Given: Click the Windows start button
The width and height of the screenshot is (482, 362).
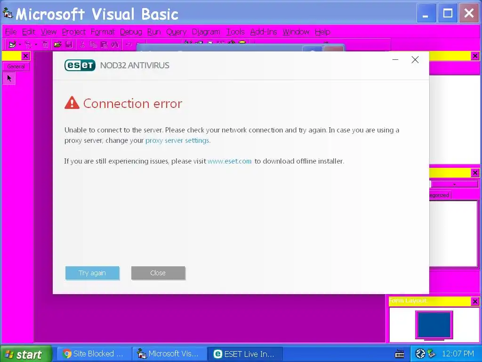Looking at the screenshot, I should click(x=26, y=354).
